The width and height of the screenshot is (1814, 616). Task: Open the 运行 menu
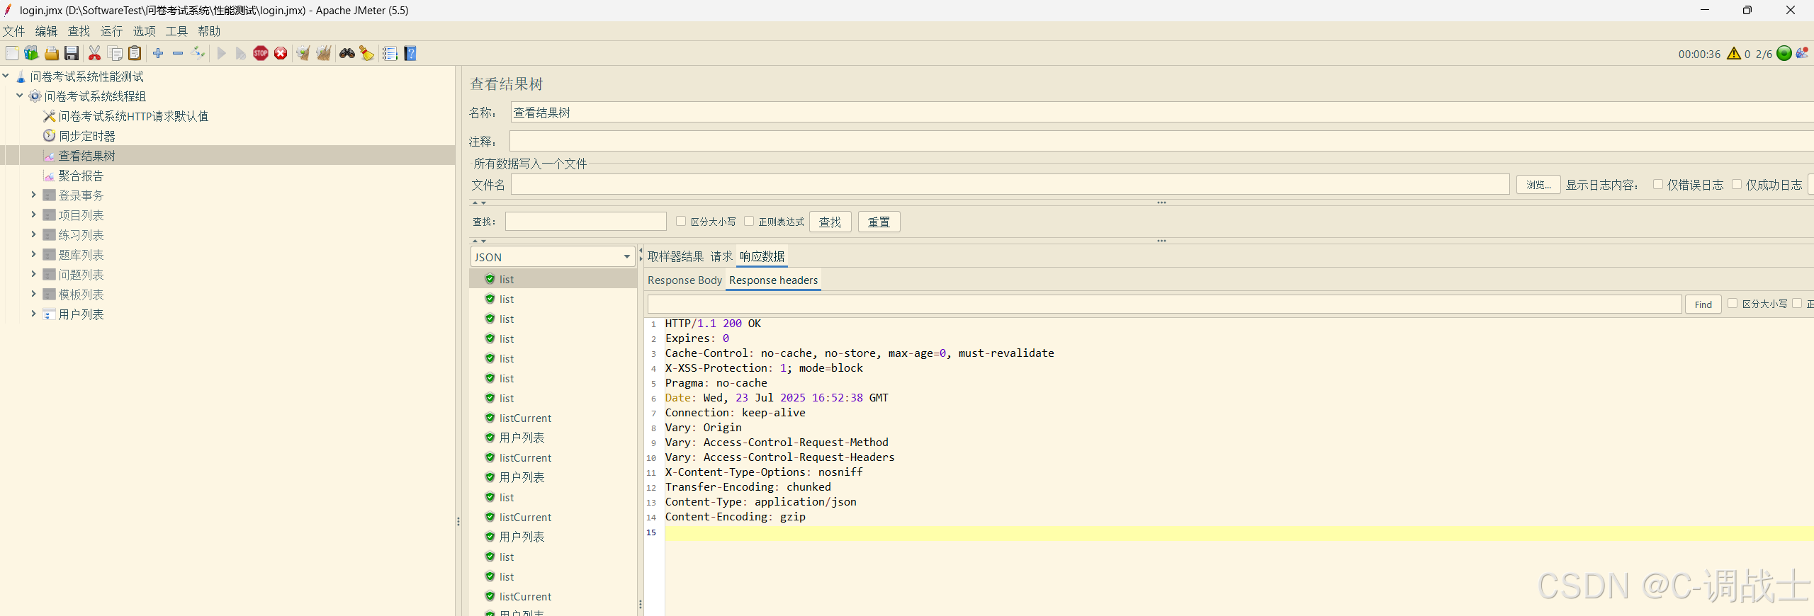click(111, 31)
